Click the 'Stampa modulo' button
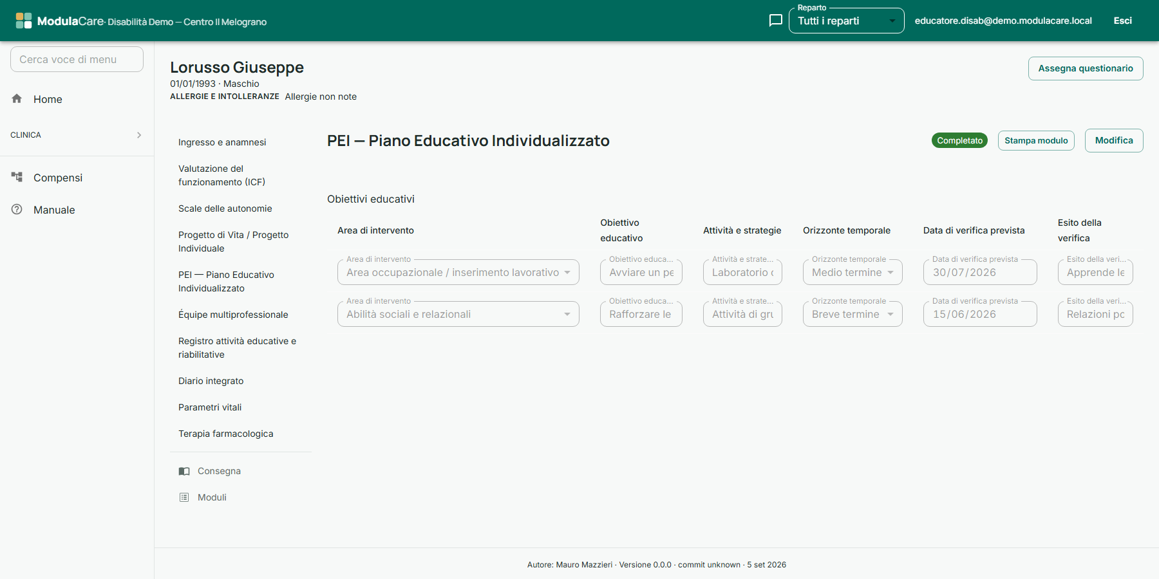Screen dimensions: 1159x579 [x=1036, y=140]
